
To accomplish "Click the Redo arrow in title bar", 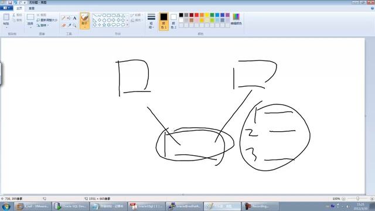I will (21, 2).
